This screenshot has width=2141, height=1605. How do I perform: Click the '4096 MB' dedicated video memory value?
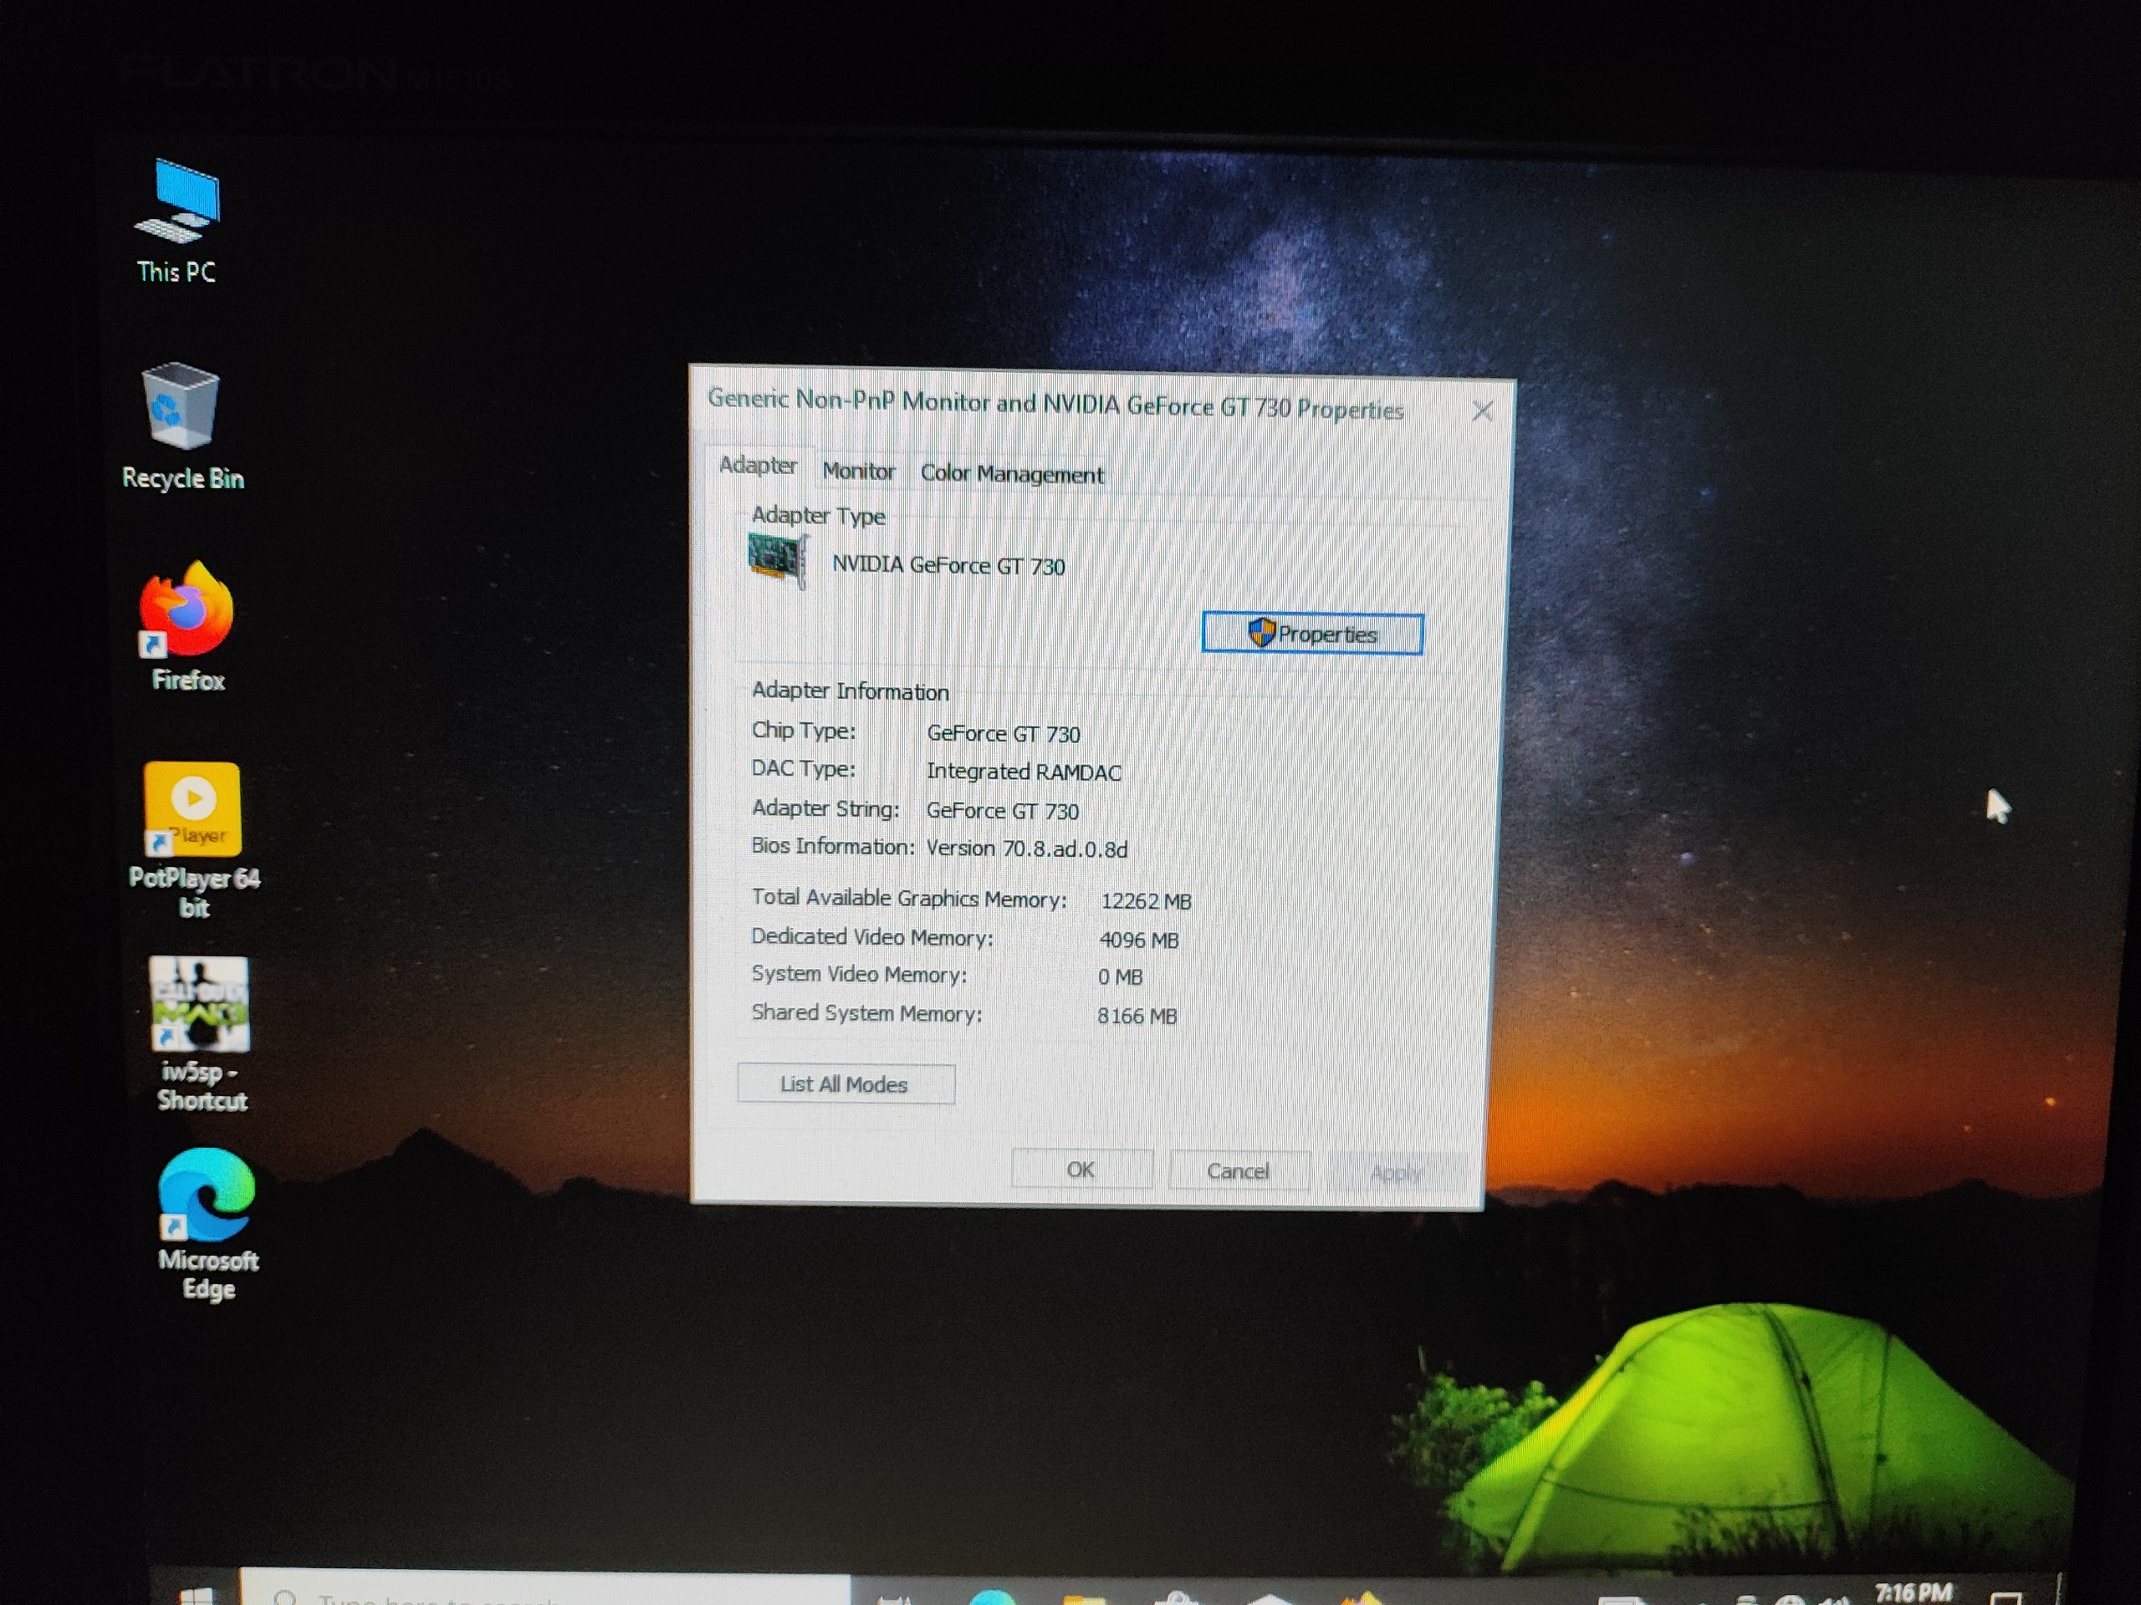click(x=1139, y=940)
